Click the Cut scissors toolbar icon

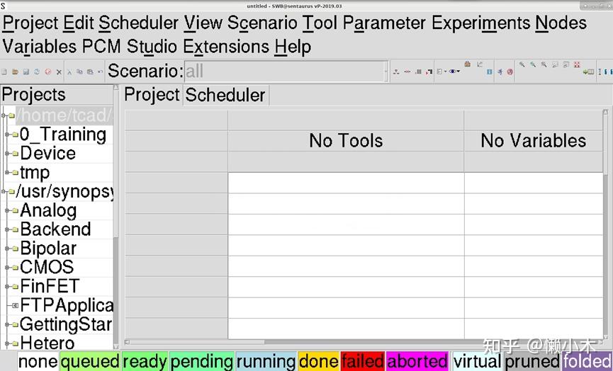[69, 72]
